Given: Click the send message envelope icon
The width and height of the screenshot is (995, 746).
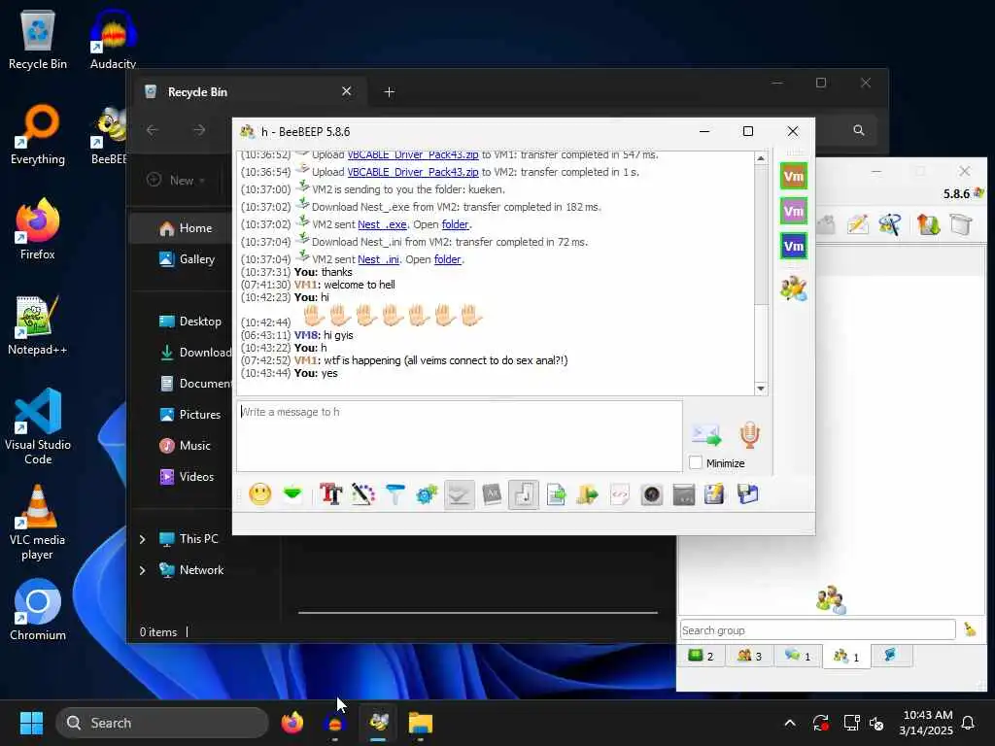Looking at the screenshot, I should click(706, 435).
